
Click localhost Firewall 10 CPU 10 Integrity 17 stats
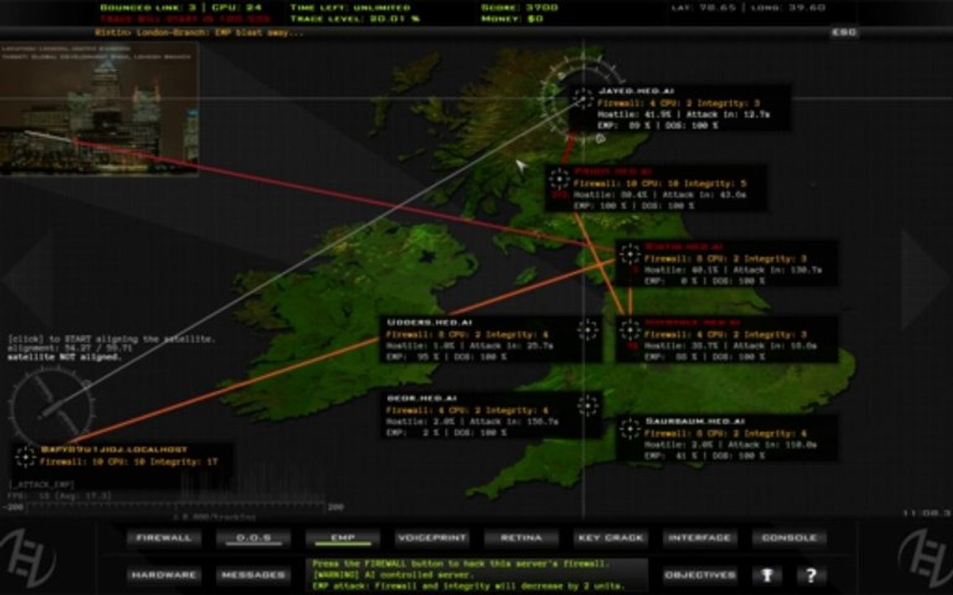click(x=128, y=461)
